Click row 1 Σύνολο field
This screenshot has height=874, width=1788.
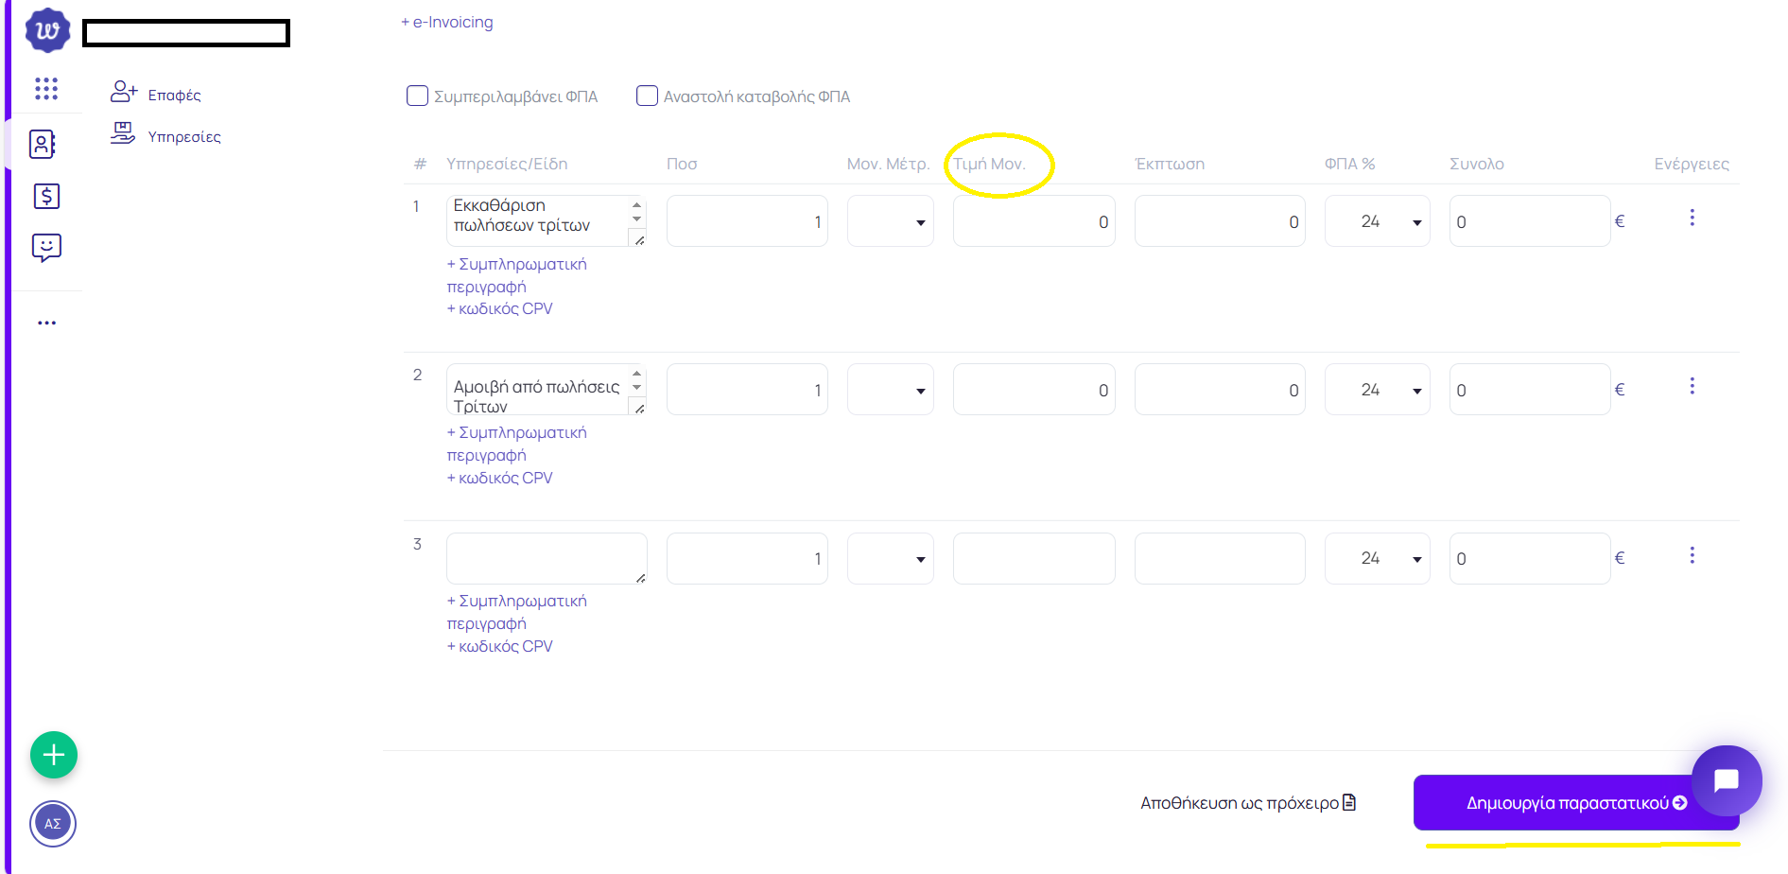(1530, 221)
